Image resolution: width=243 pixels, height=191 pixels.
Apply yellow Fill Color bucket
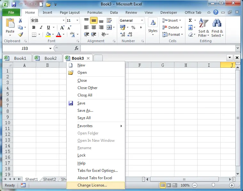[x=48, y=34]
